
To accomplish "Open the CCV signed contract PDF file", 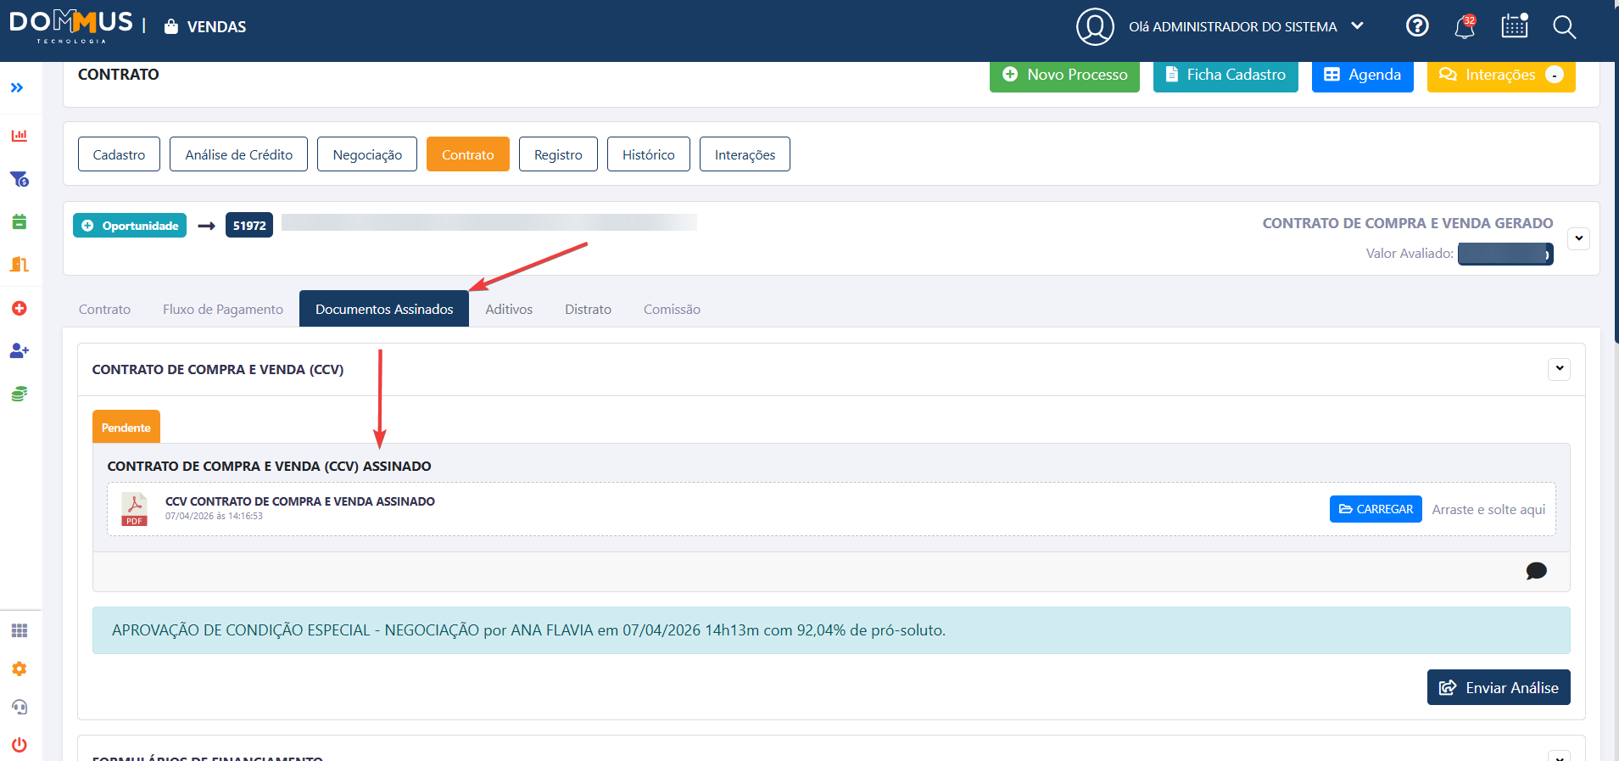I will click(x=134, y=509).
